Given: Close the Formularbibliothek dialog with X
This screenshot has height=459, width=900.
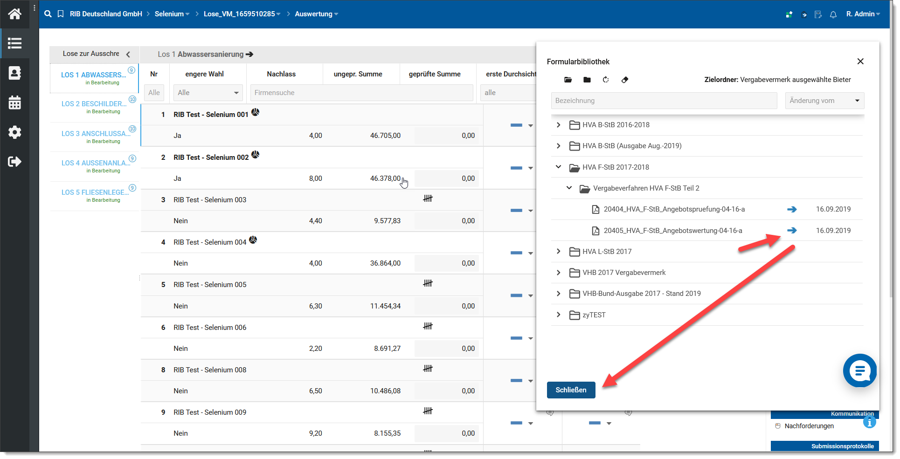Looking at the screenshot, I should [860, 62].
